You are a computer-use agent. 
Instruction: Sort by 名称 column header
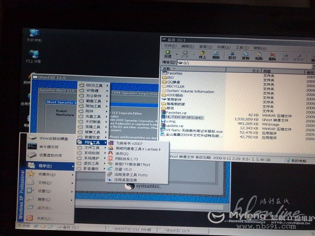click(x=194, y=69)
